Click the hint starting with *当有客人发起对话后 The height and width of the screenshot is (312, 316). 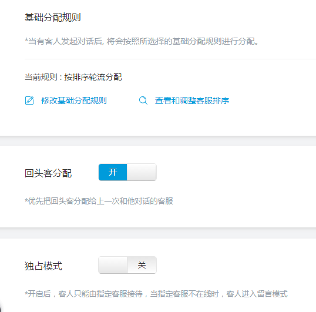click(x=142, y=41)
